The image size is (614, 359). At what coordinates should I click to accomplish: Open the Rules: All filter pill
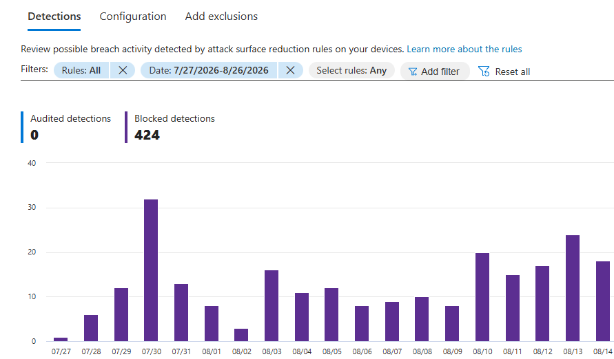click(81, 70)
